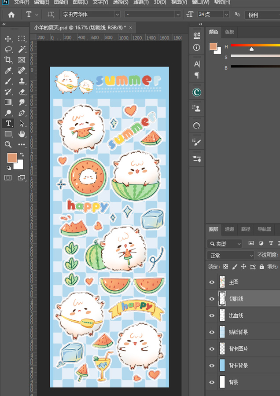280x396 pixels.
Task: Switch to the 通道 tab
Action: click(229, 229)
